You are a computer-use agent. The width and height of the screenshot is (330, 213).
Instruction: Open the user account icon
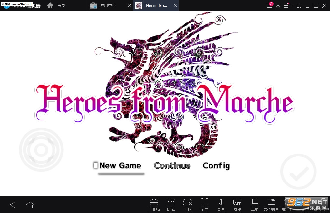click(278, 6)
